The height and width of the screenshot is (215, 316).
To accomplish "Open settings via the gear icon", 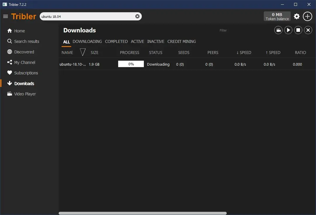I will 297,16.
